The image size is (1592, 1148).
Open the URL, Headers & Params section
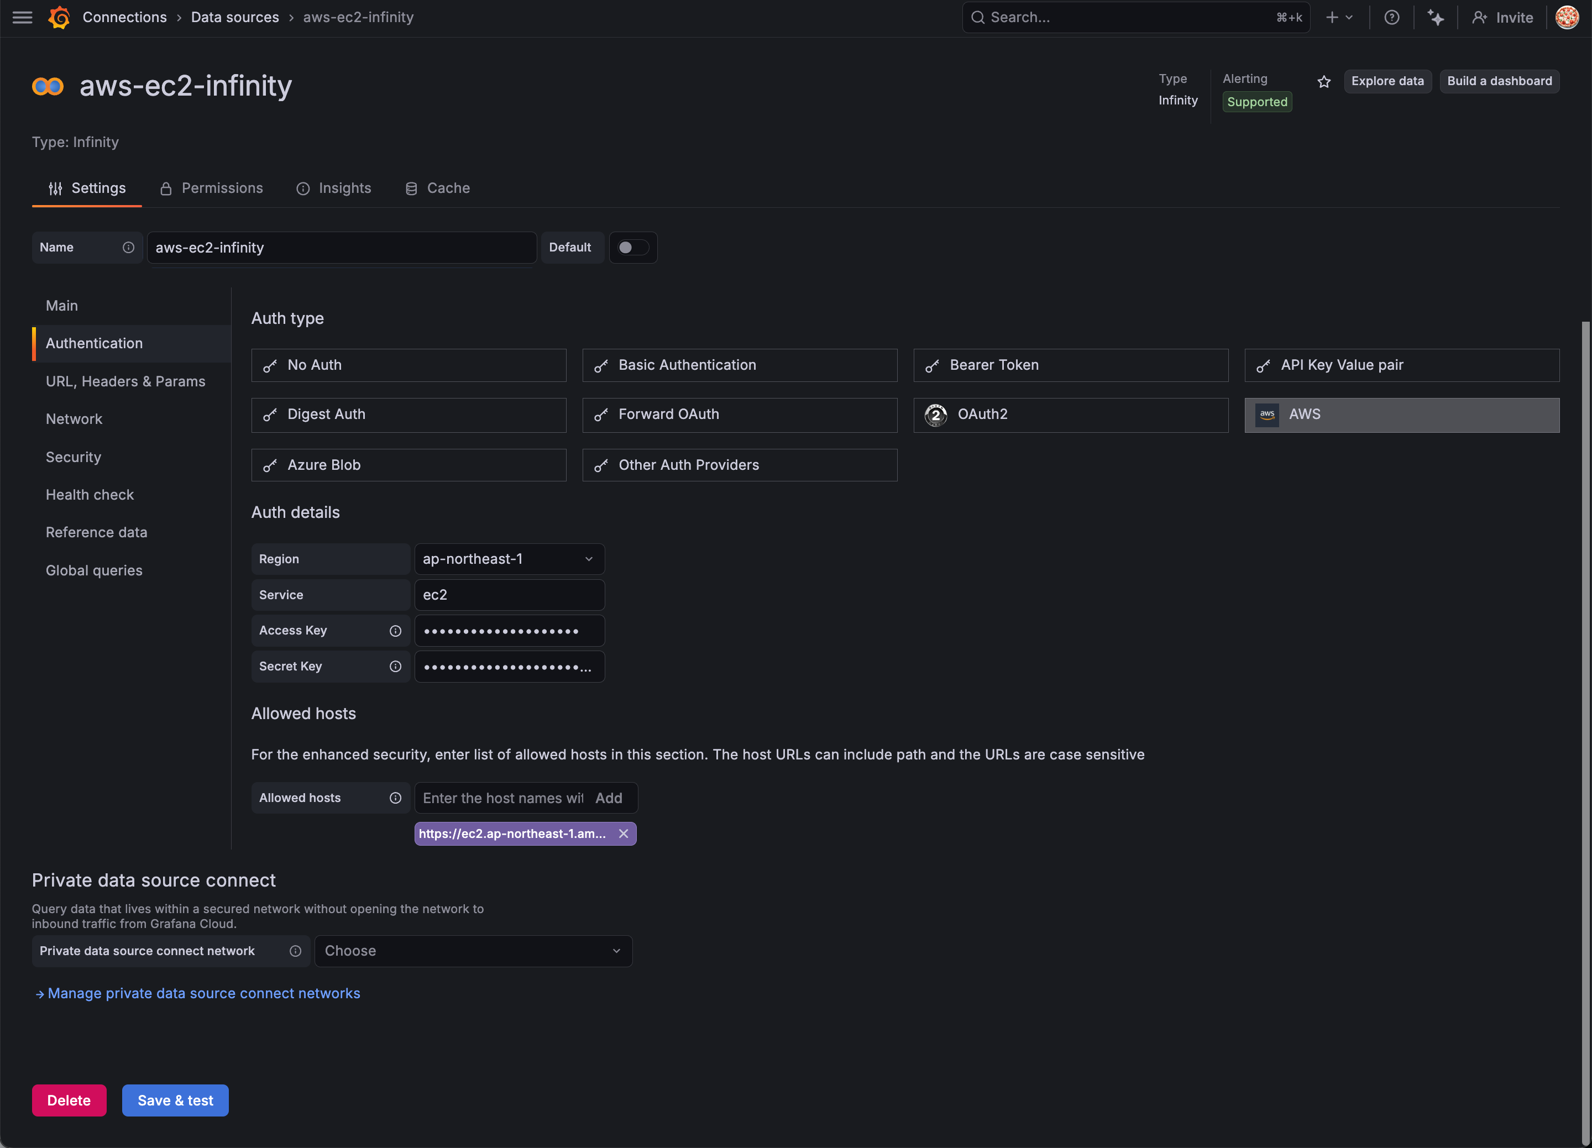click(x=125, y=381)
